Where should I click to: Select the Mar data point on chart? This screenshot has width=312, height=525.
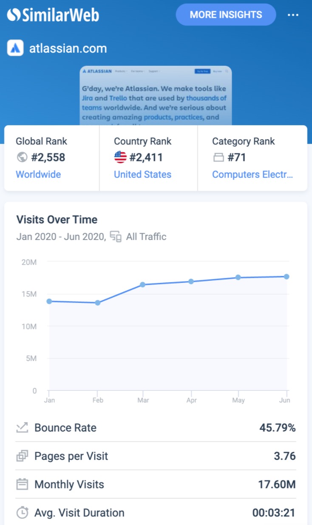coord(143,285)
